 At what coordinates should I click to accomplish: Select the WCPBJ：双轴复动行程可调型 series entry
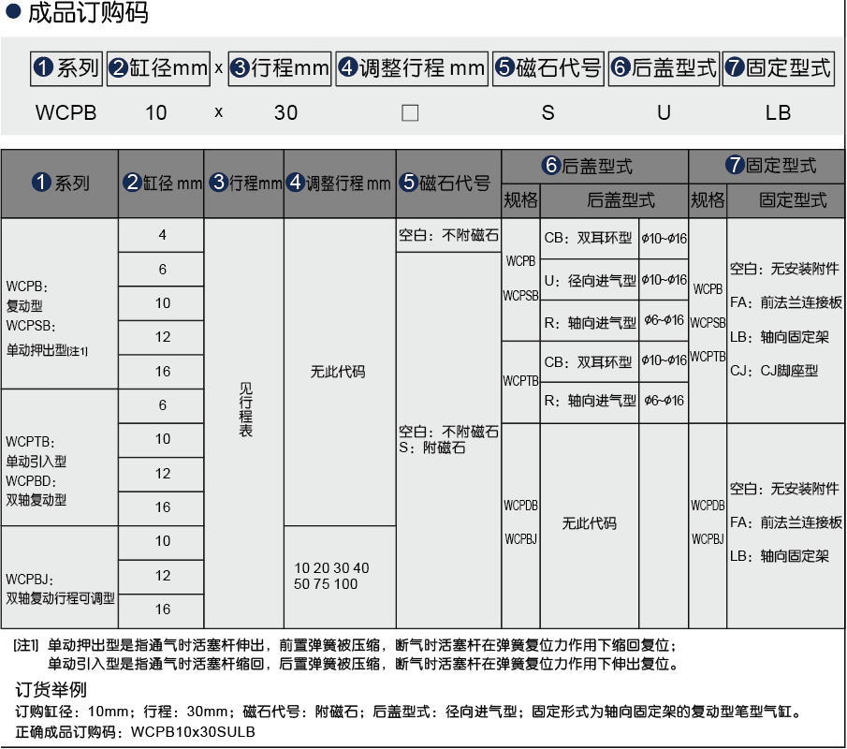[60, 589]
